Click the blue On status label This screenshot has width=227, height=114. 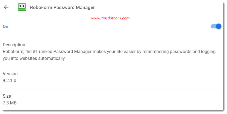coord(5,27)
